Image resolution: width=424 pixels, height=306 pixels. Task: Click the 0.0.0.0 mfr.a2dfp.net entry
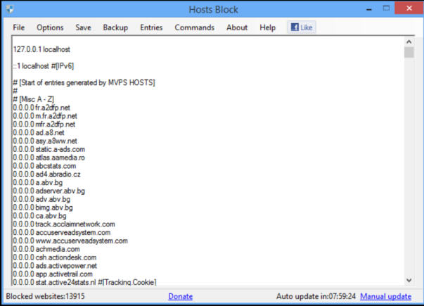click(x=44, y=125)
